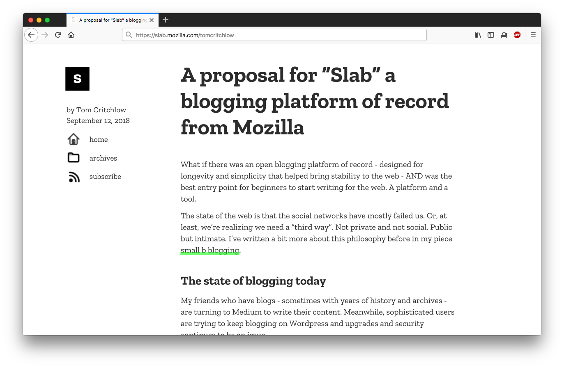Open the Library bookshelf icon
Image resolution: width=564 pixels, height=368 pixels.
coord(478,35)
